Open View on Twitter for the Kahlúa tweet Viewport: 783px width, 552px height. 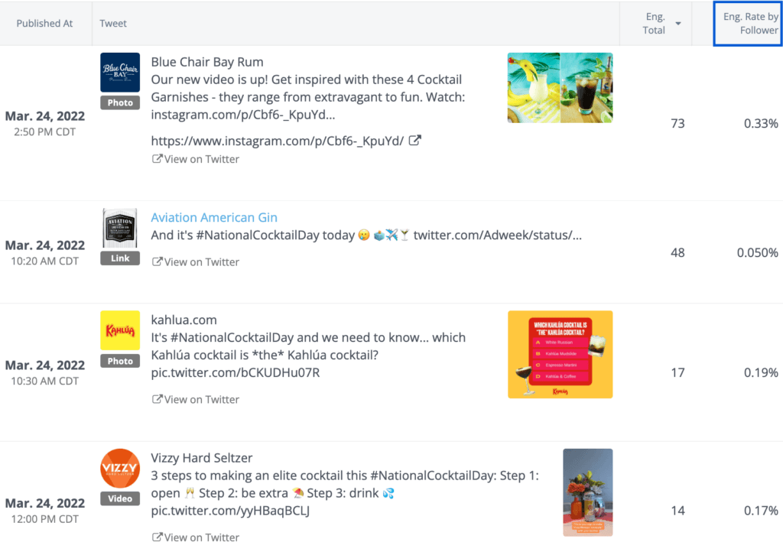[200, 399]
